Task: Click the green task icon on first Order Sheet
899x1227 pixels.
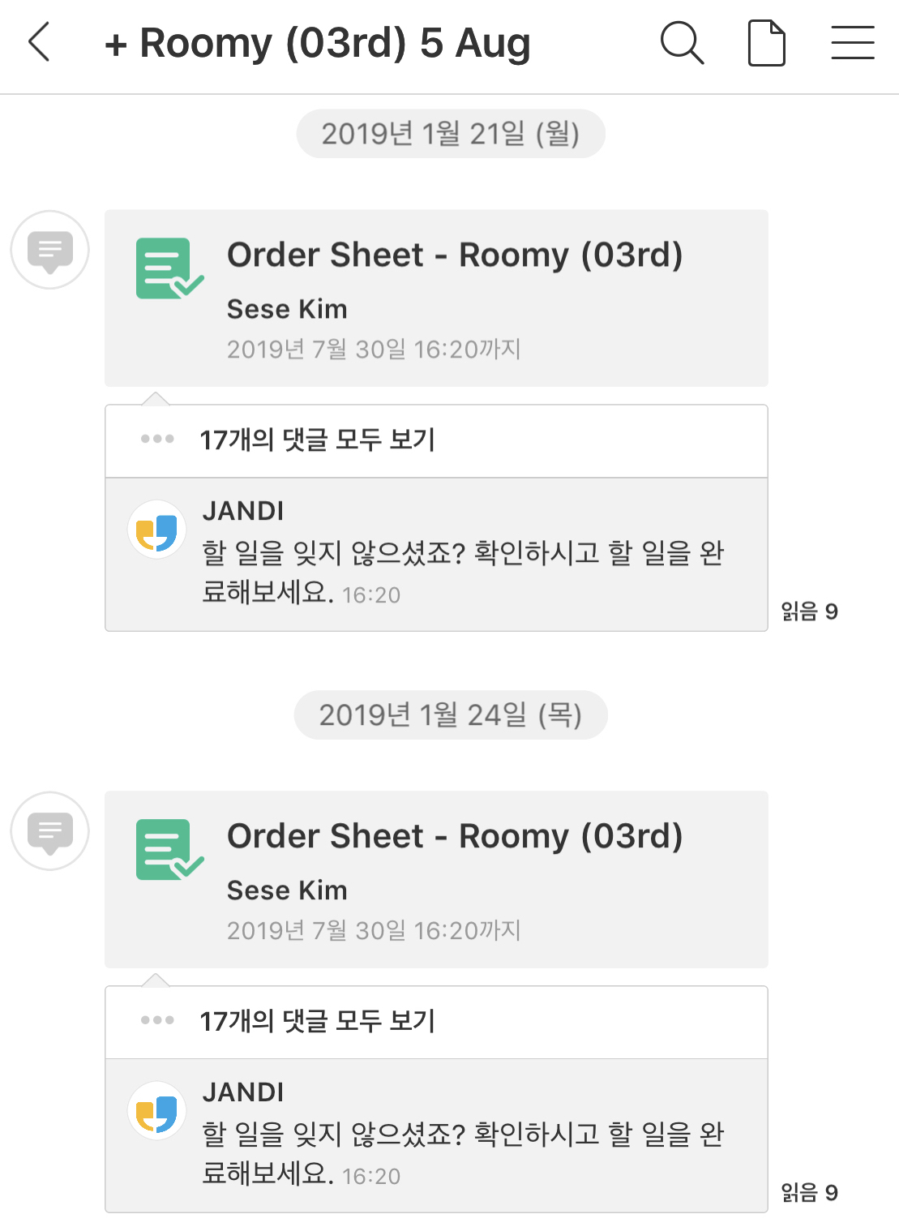Action: click(169, 268)
